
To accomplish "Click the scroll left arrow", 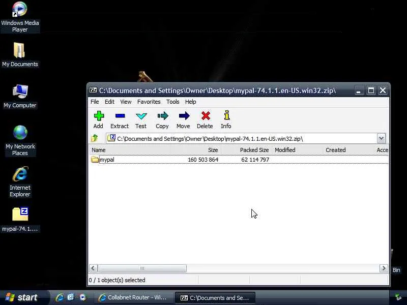I will click(x=93, y=268).
